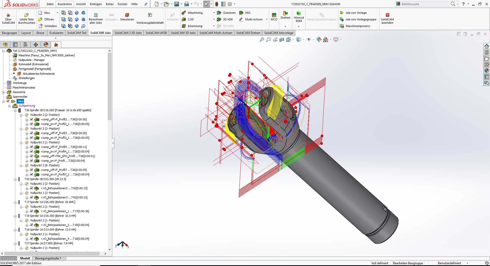
Task: Uncheck the F_Profil7_1 job checkbox
Action: click(32, 174)
